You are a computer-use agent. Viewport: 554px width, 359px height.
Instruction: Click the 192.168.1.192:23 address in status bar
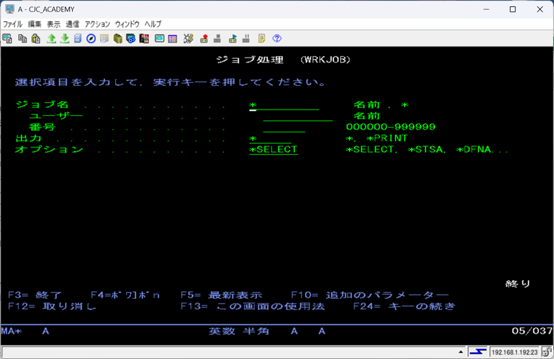[514, 352]
